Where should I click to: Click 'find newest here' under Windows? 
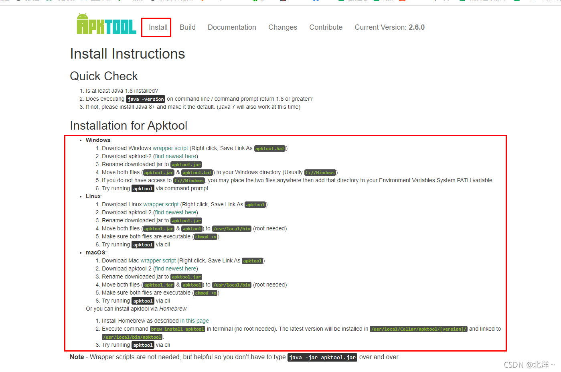(176, 156)
